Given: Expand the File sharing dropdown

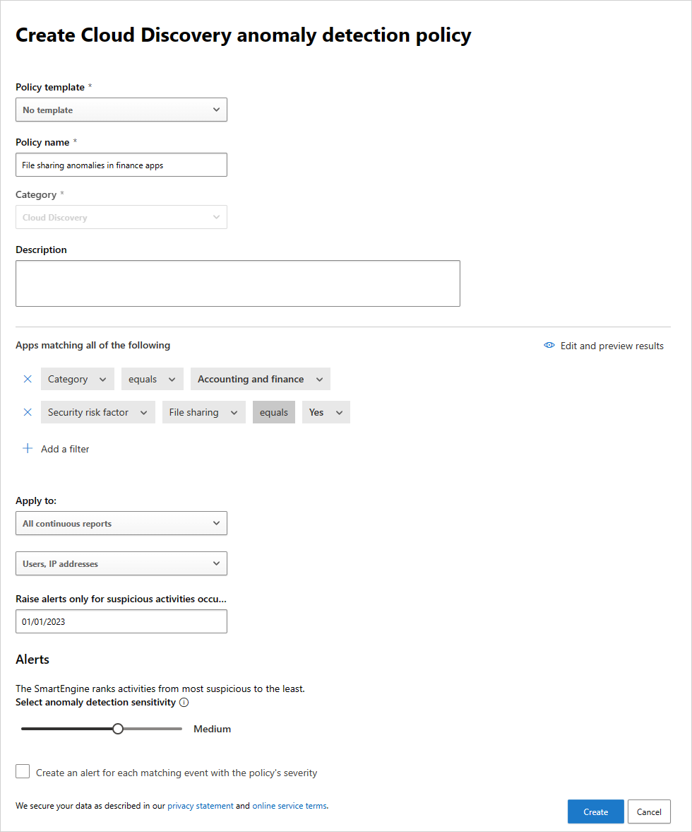Looking at the screenshot, I should click(203, 412).
